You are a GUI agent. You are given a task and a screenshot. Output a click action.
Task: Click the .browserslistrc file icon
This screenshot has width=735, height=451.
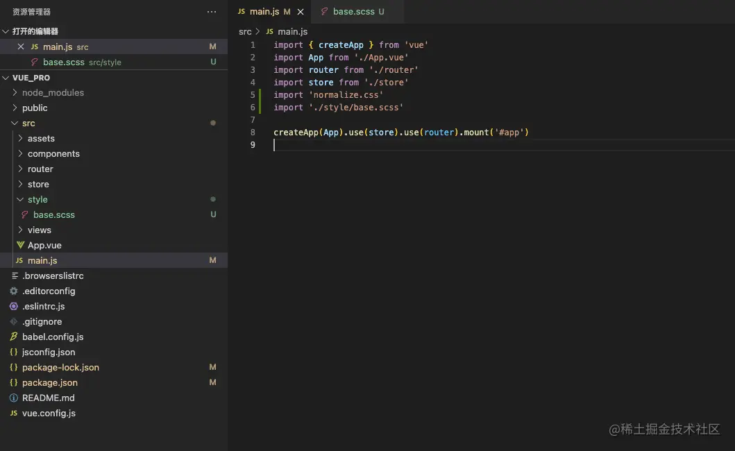pos(15,275)
